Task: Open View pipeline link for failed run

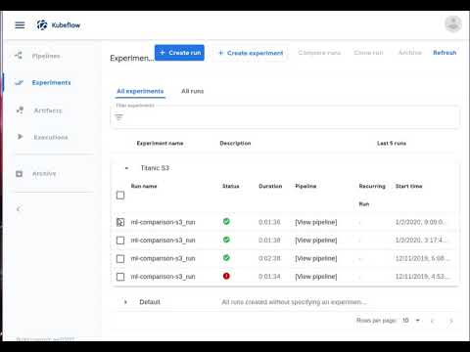Action: [x=316, y=277]
